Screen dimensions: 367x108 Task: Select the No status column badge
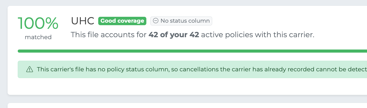coord(181,21)
